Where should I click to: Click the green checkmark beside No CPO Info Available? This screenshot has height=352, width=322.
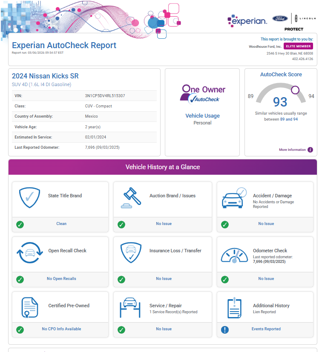point(20,329)
